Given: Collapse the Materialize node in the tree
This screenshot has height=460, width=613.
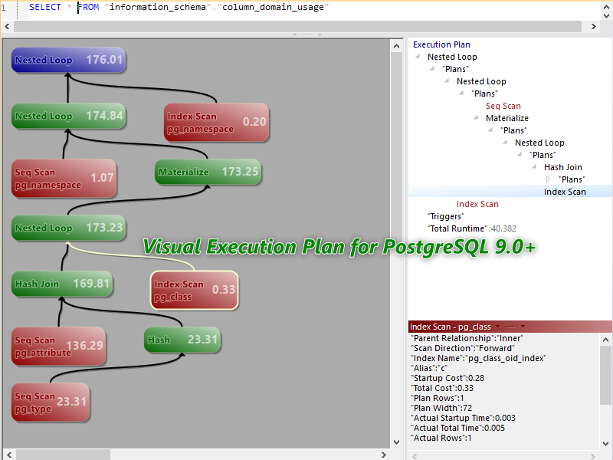Looking at the screenshot, I should (476, 118).
